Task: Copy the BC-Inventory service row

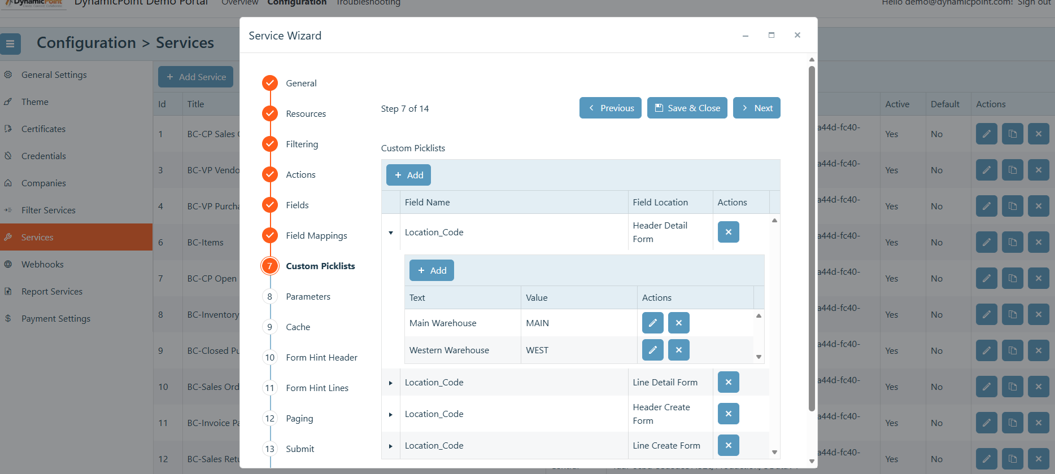Action: [x=1012, y=314]
